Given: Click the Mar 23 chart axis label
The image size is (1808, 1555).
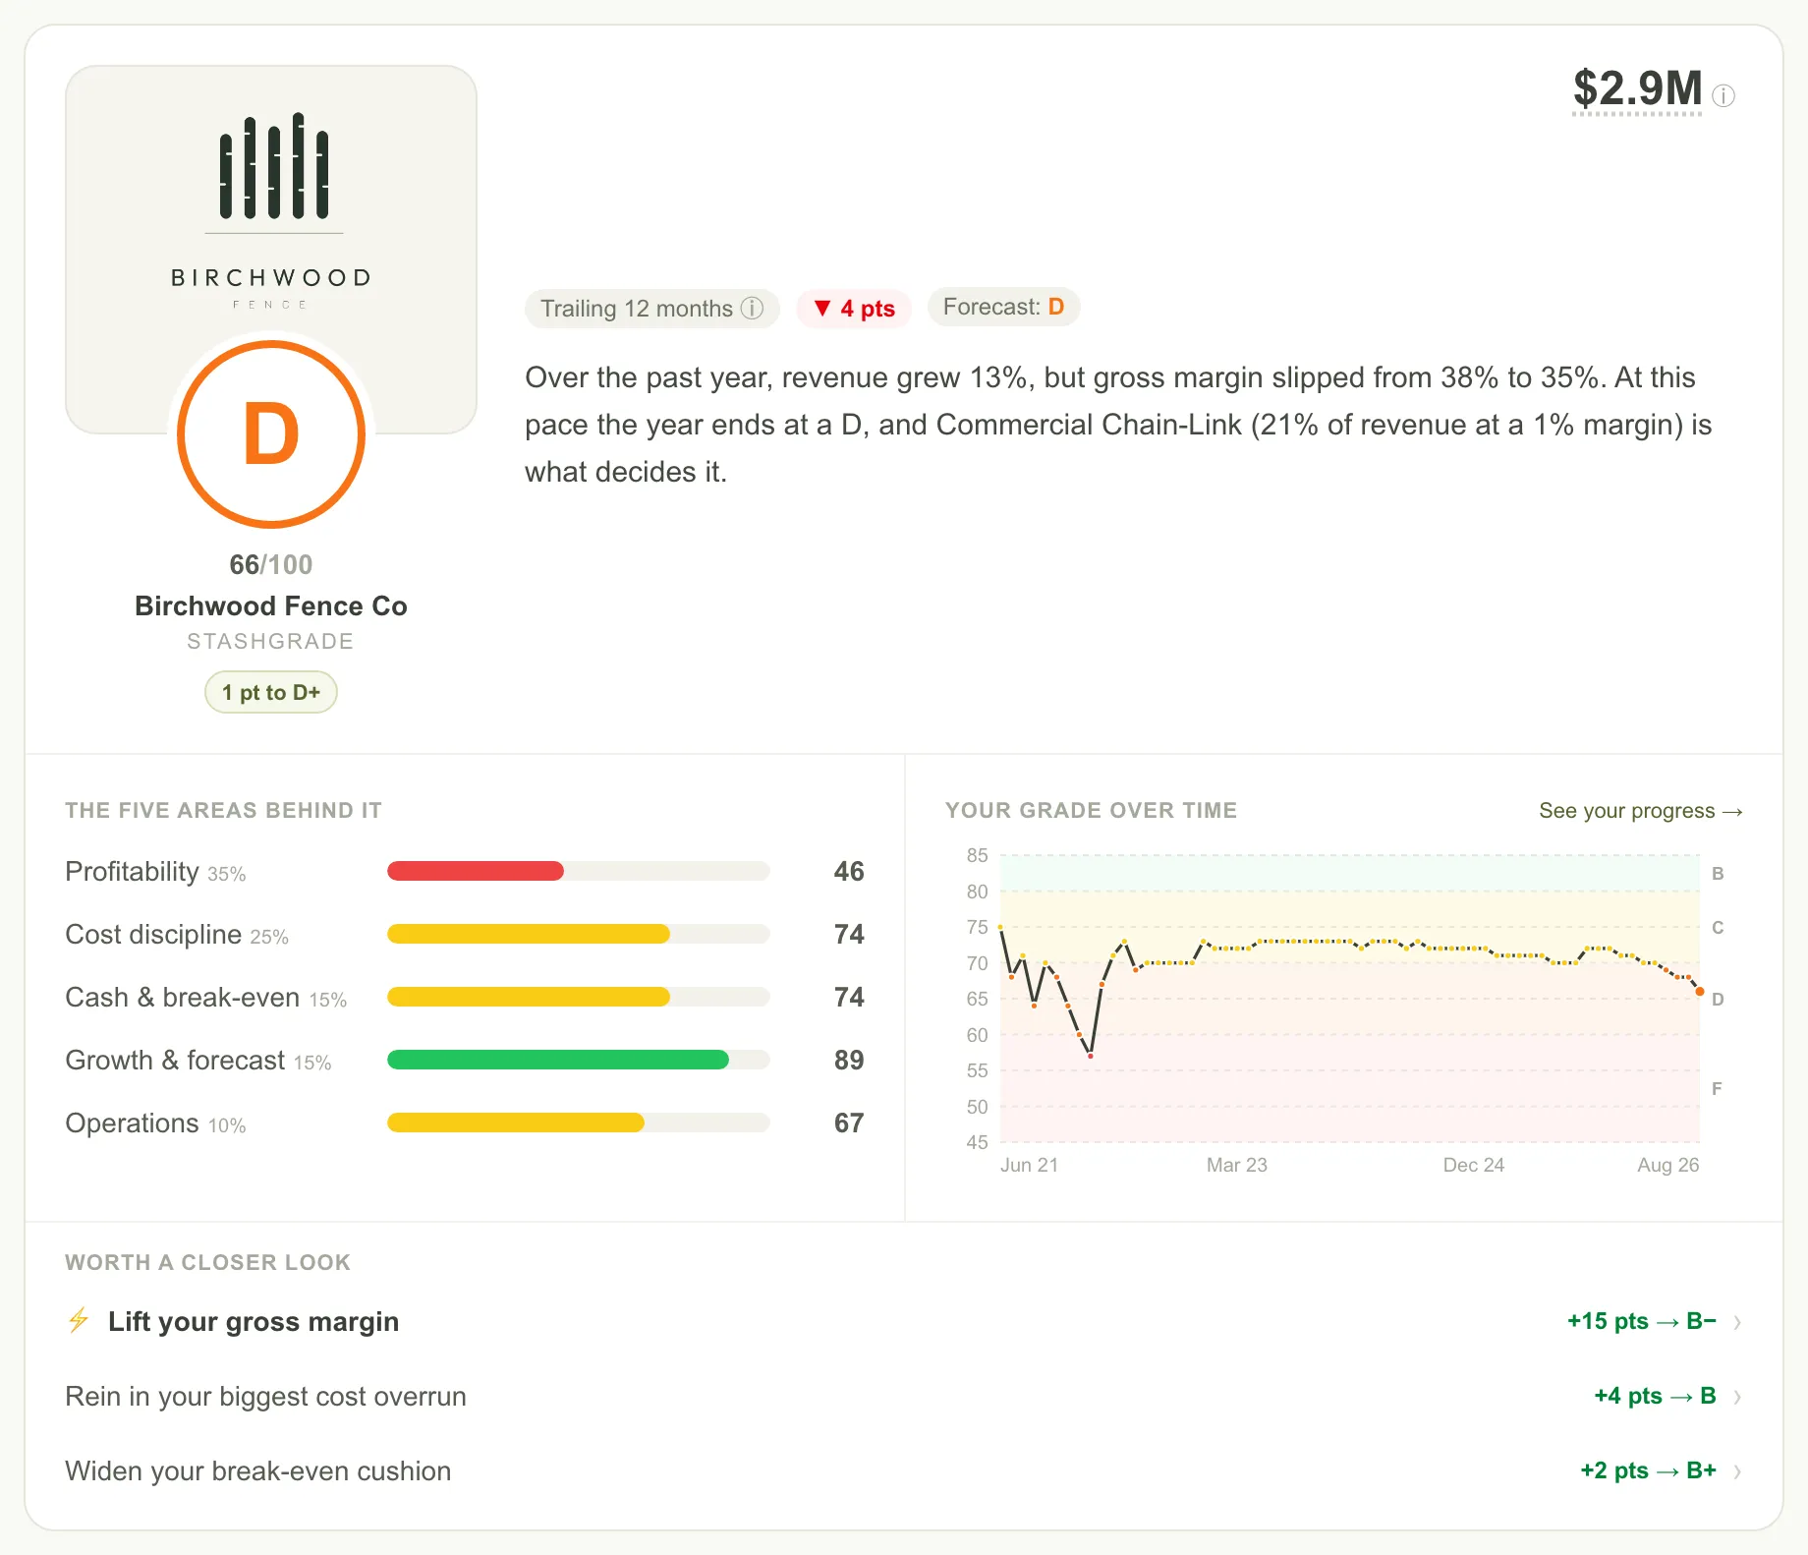Looking at the screenshot, I should [1237, 1165].
